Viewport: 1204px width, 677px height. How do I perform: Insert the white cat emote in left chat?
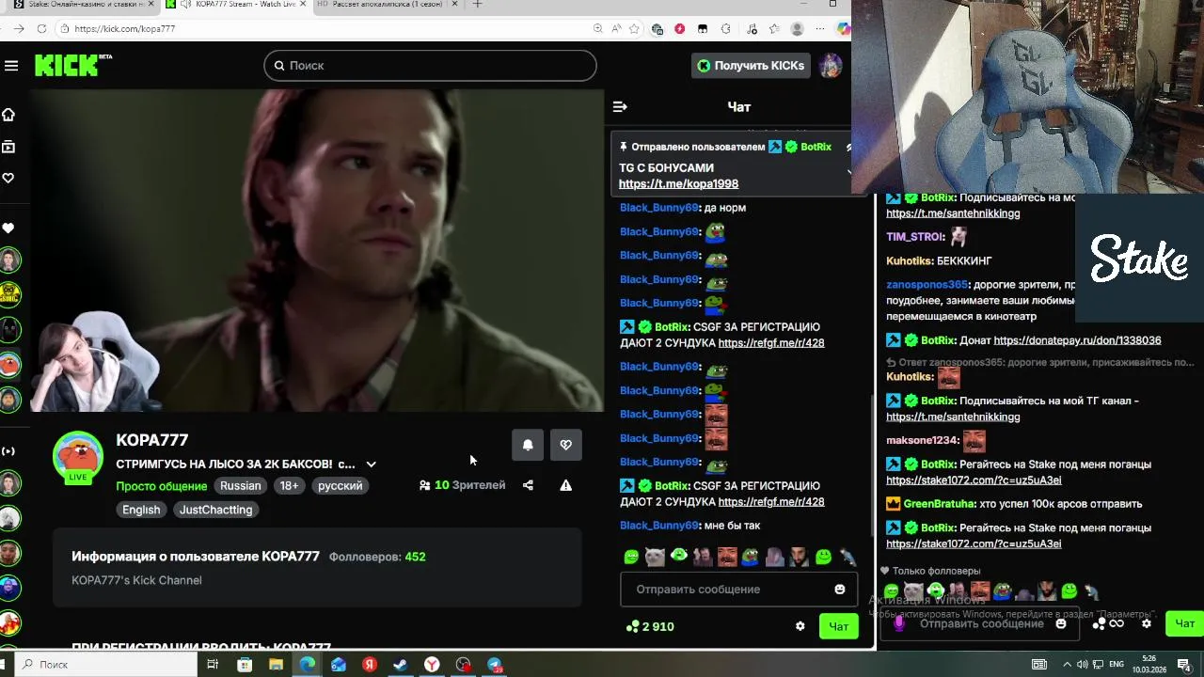[x=655, y=557]
